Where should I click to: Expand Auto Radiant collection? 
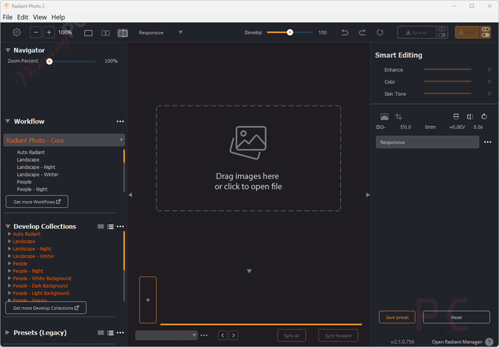(9, 234)
